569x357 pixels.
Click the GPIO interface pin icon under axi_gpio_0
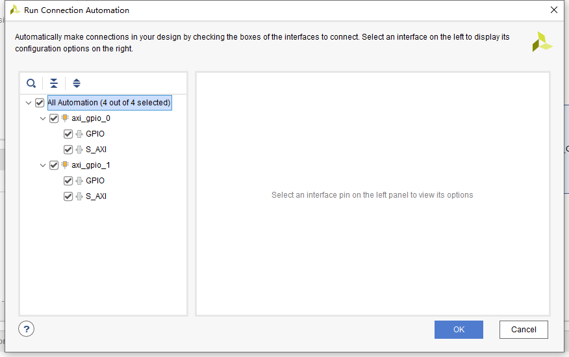[x=79, y=134]
